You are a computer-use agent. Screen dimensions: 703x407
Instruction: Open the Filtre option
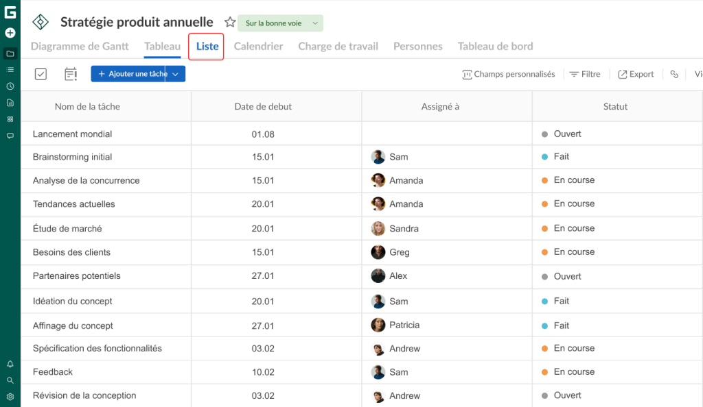click(585, 74)
